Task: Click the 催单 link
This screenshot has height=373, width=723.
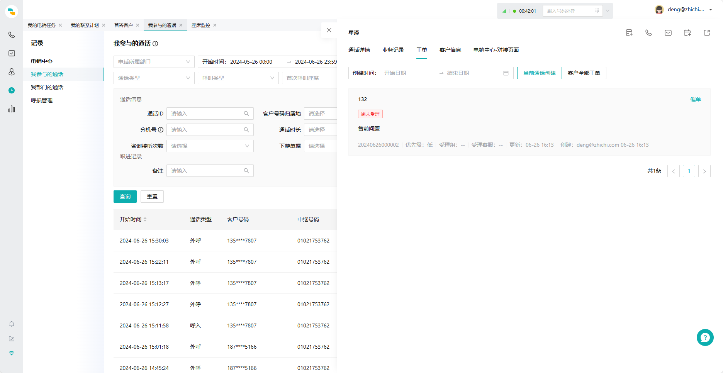Action: 696,99
